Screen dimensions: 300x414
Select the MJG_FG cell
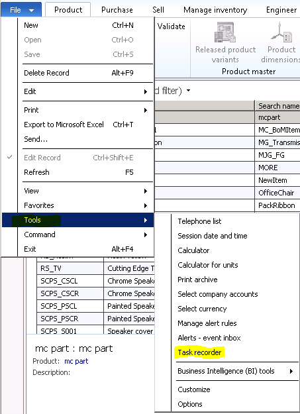coord(277,155)
